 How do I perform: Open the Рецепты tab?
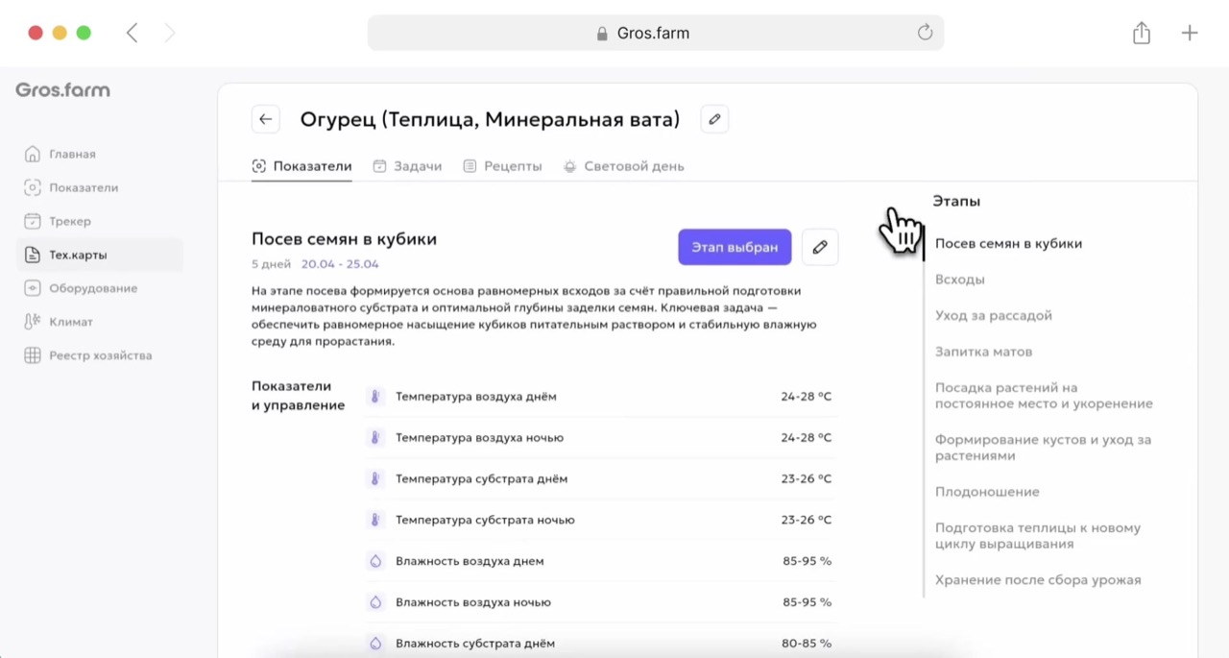(x=502, y=166)
